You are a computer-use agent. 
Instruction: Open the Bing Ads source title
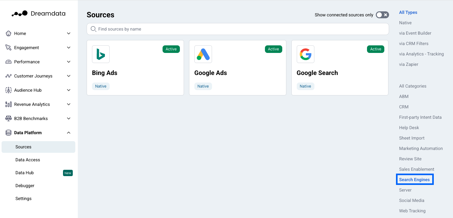tap(105, 73)
